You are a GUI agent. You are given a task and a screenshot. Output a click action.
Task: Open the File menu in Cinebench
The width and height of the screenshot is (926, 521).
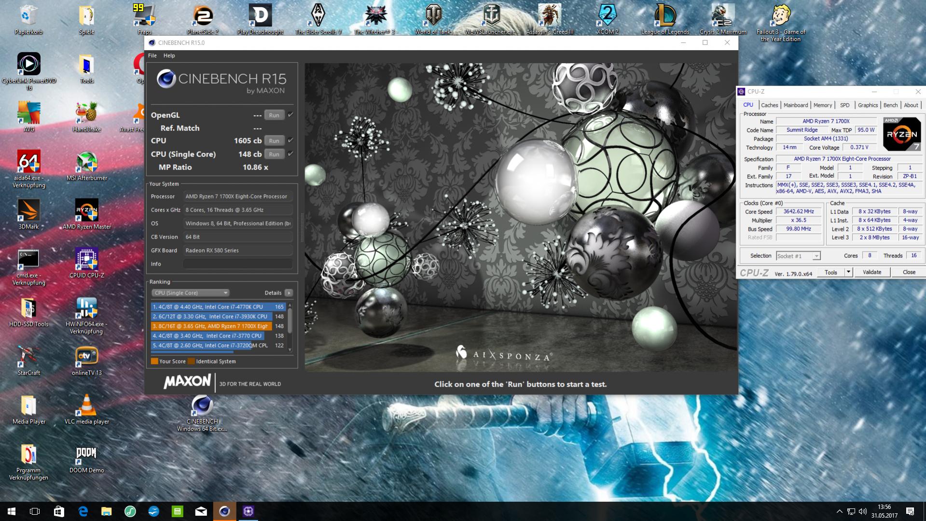point(152,56)
